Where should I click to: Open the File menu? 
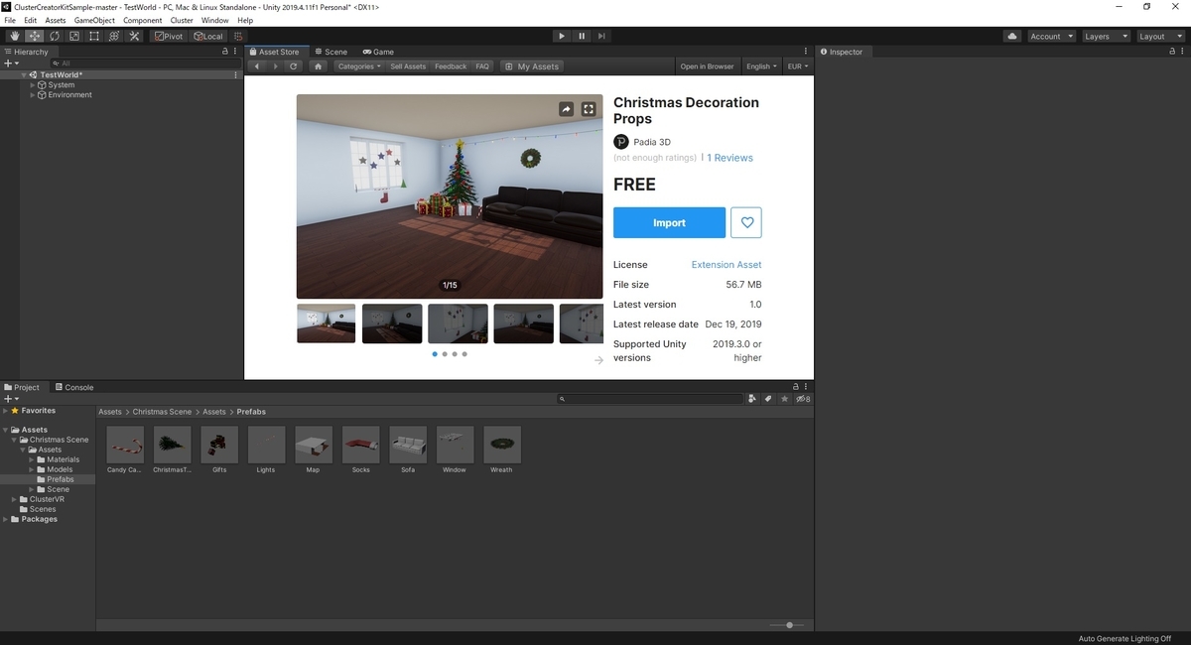click(x=10, y=20)
